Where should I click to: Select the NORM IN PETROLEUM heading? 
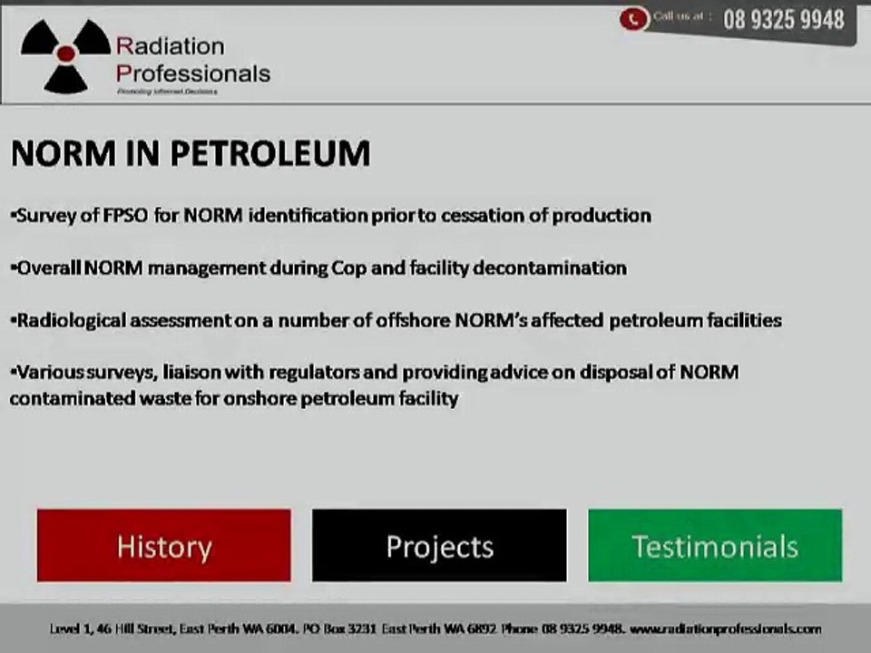pos(191,153)
